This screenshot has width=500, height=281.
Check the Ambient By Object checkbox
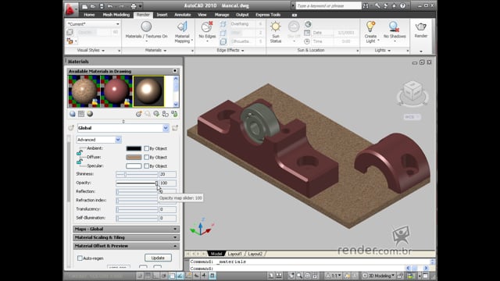tap(146, 148)
